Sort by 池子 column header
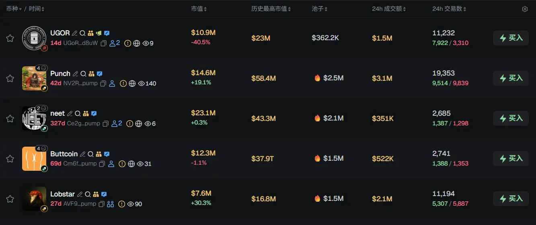The image size is (536, 225). click(x=320, y=9)
